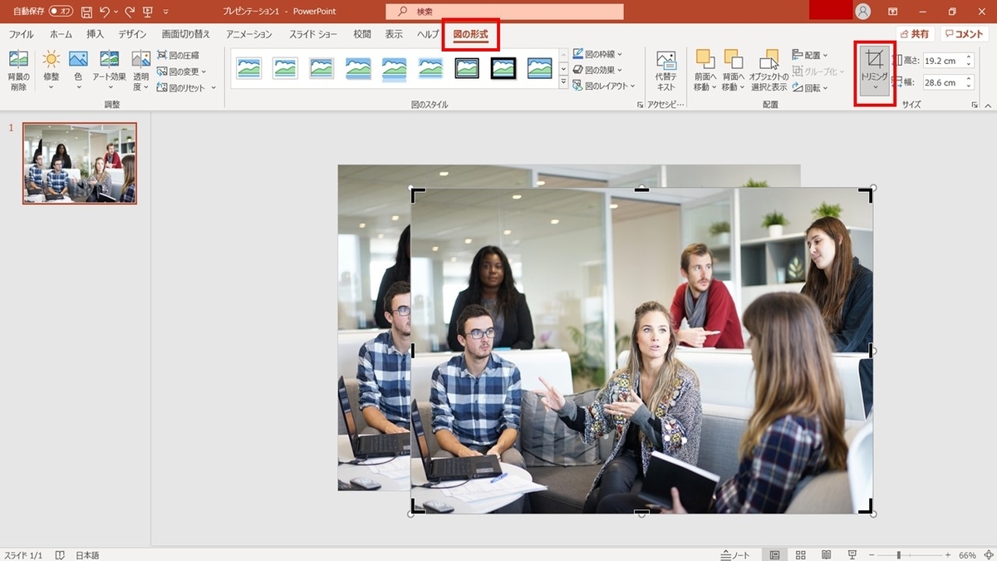The width and height of the screenshot is (997, 561).
Task: Open the File (ファイル) tab
Action: 22,34
